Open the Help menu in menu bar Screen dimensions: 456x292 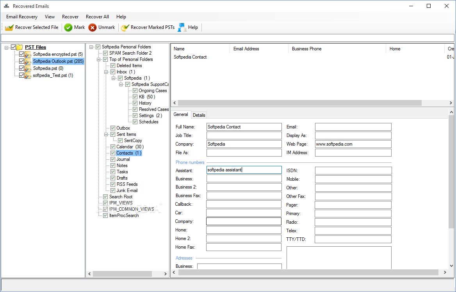point(121,16)
